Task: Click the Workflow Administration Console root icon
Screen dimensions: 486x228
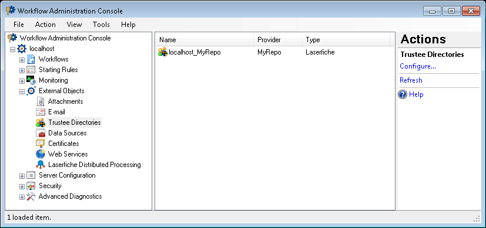Action: [x=12, y=38]
